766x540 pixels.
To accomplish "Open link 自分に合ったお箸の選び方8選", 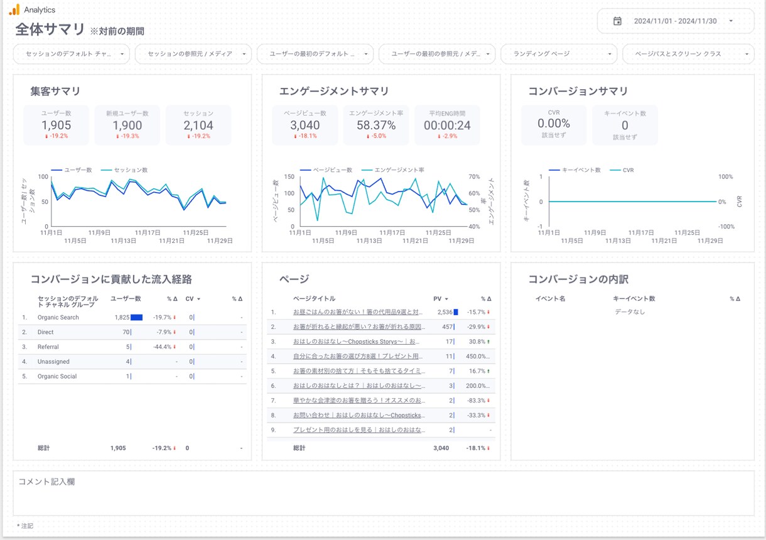I will [x=359, y=356].
